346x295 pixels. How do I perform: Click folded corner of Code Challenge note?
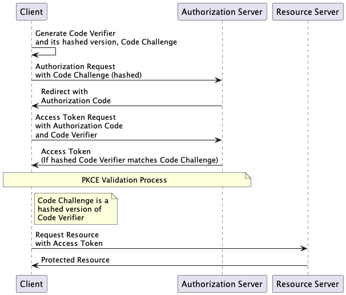pos(114,197)
